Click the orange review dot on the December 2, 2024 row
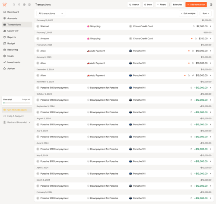 [x=185, y=75]
